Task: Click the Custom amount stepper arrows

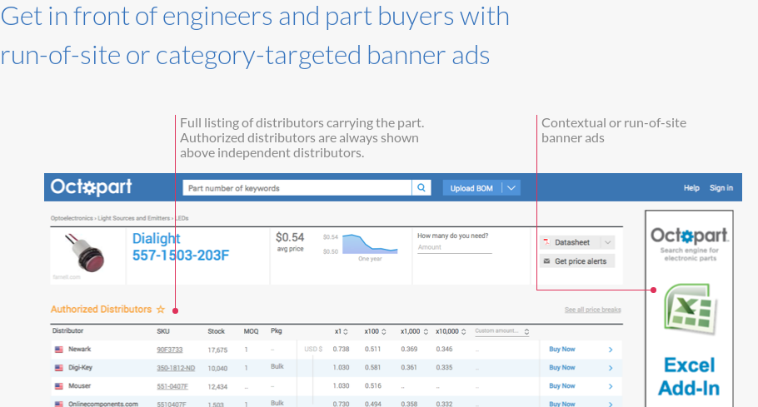Action: pos(526,332)
